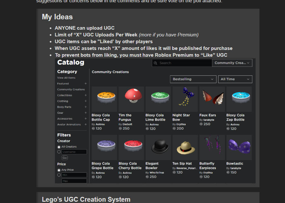
Task: Select the custom Min/Max price radio button
Action: [59, 175]
